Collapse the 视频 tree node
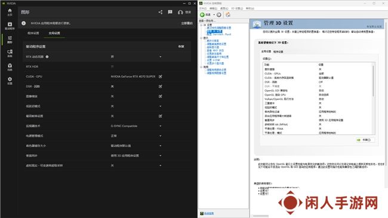This screenshot has width=388, height=218. [x=201, y=67]
